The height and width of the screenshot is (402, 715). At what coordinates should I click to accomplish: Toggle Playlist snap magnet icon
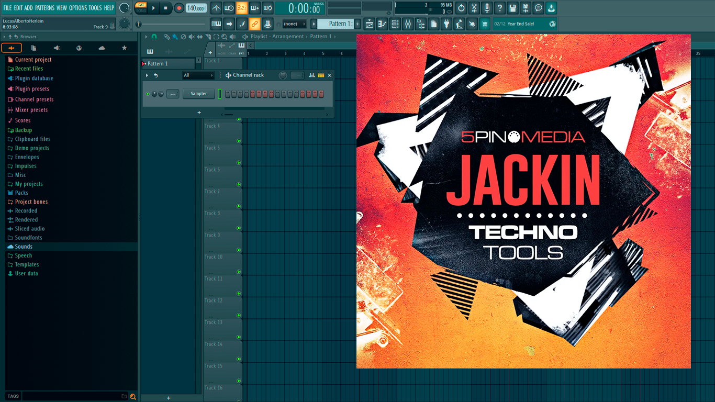(x=154, y=37)
